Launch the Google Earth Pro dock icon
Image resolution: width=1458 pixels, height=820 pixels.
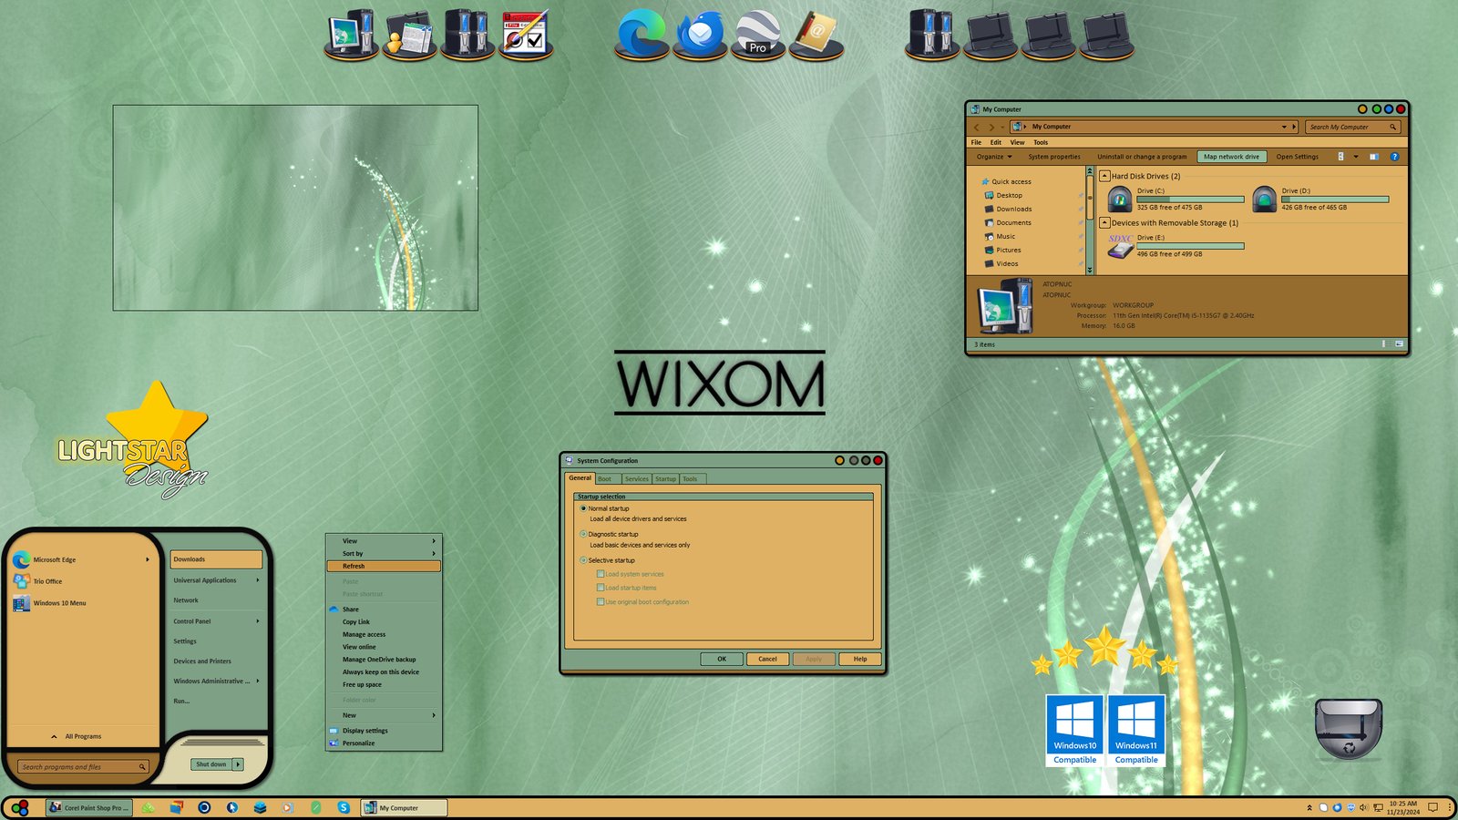pyautogui.click(x=758, y=35)
